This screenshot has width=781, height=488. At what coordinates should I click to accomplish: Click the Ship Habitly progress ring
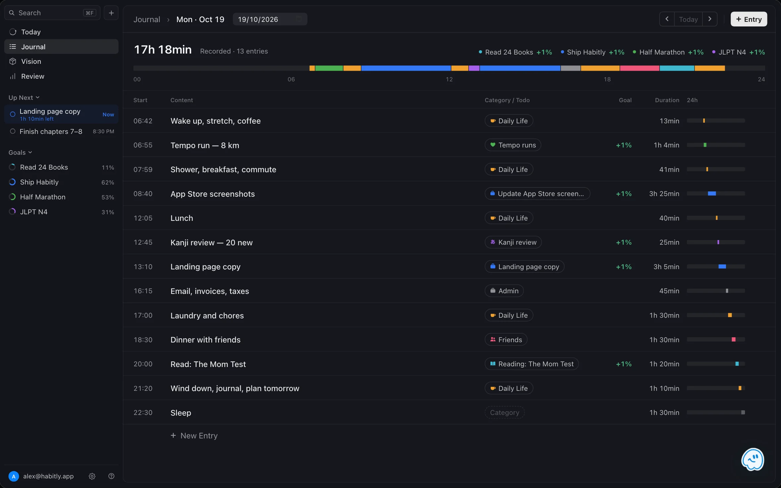tap(12, 182)
